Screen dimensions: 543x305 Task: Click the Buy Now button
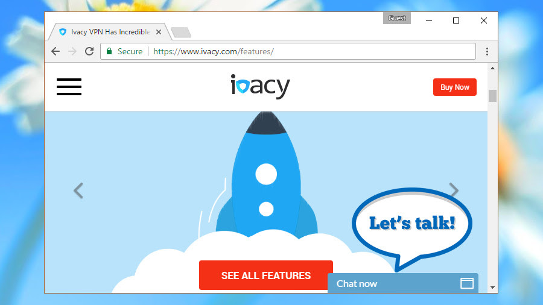(455, 87)
